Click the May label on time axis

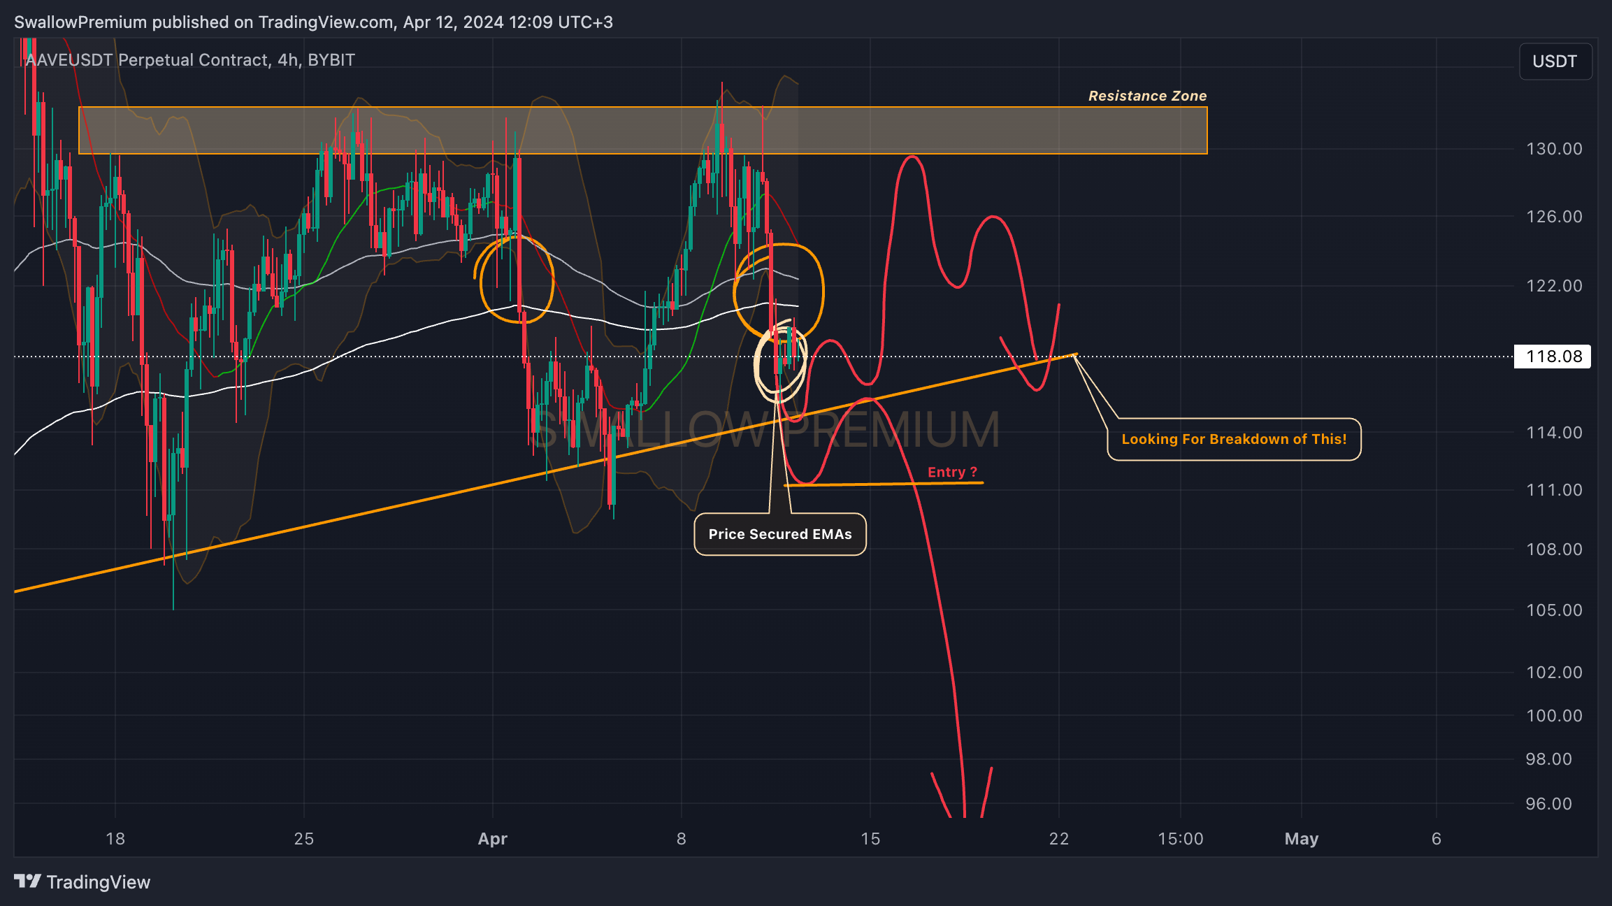click(x=1302, y=839)
